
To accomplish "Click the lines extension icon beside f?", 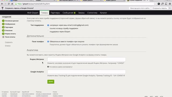I will [166, 4].
